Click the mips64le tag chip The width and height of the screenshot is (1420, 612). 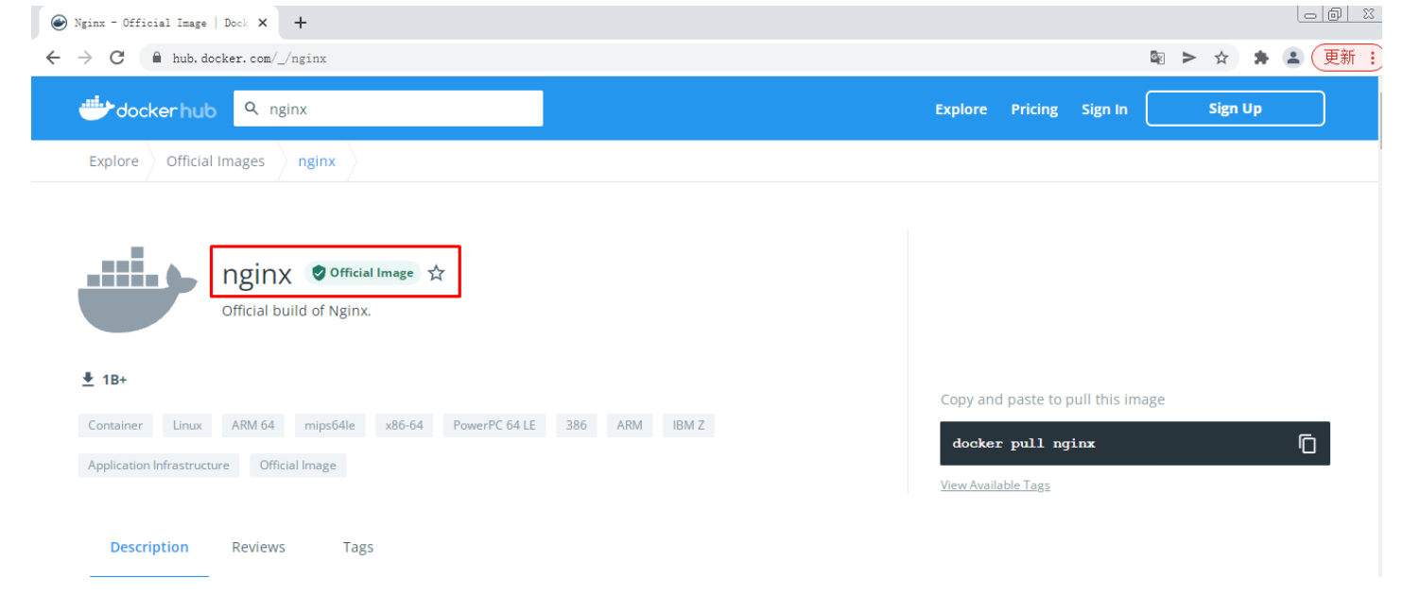[x=330, y=426]
